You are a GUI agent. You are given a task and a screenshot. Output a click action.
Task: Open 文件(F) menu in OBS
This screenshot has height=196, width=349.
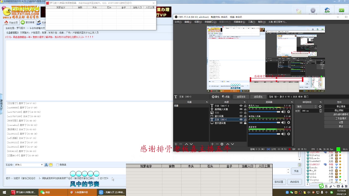click(x=178, y=22)
